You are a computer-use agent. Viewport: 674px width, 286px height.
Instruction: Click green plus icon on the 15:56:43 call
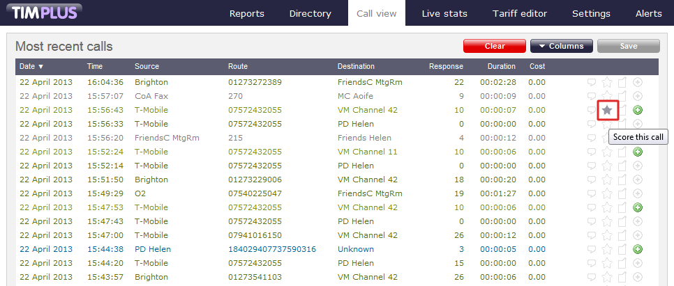pyautogui.click(x=638, y=110)
